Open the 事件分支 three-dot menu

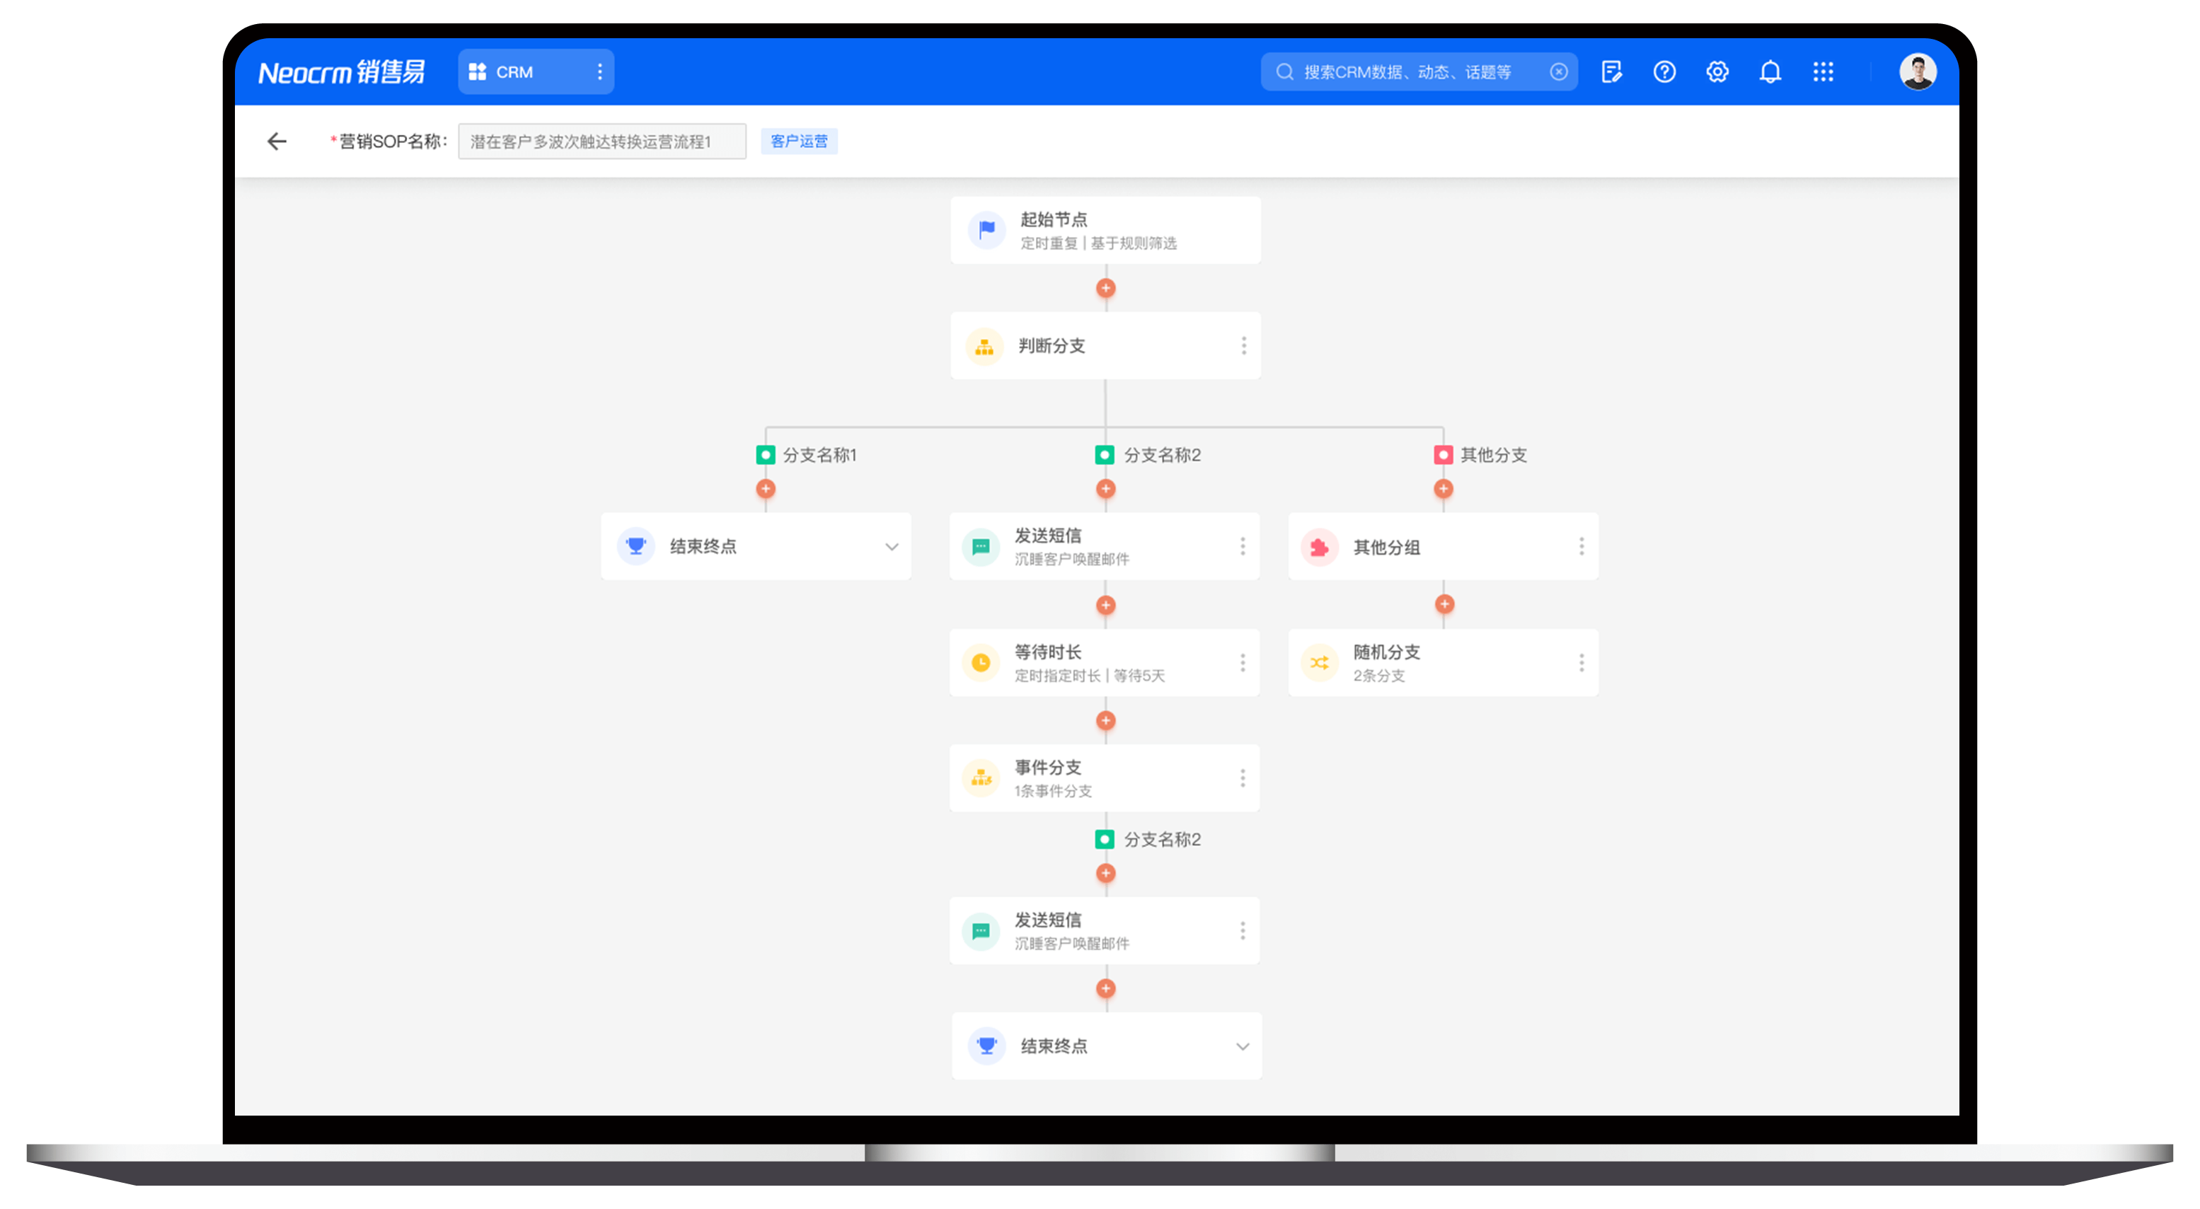[1243, 778]
